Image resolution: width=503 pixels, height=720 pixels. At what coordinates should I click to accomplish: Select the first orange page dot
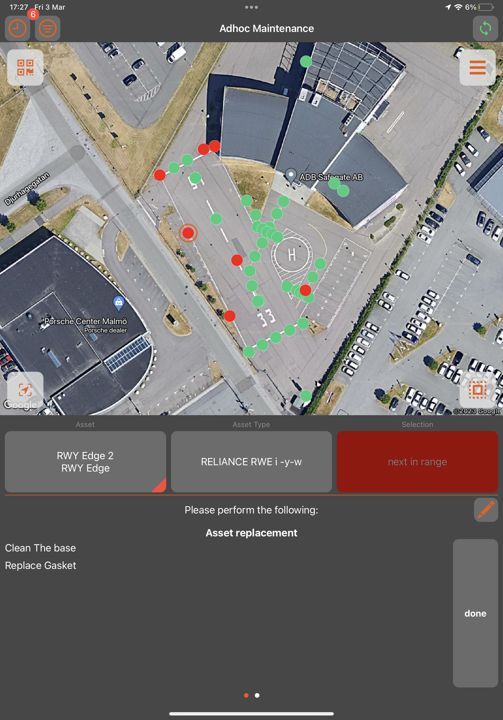tap(246, 695)
